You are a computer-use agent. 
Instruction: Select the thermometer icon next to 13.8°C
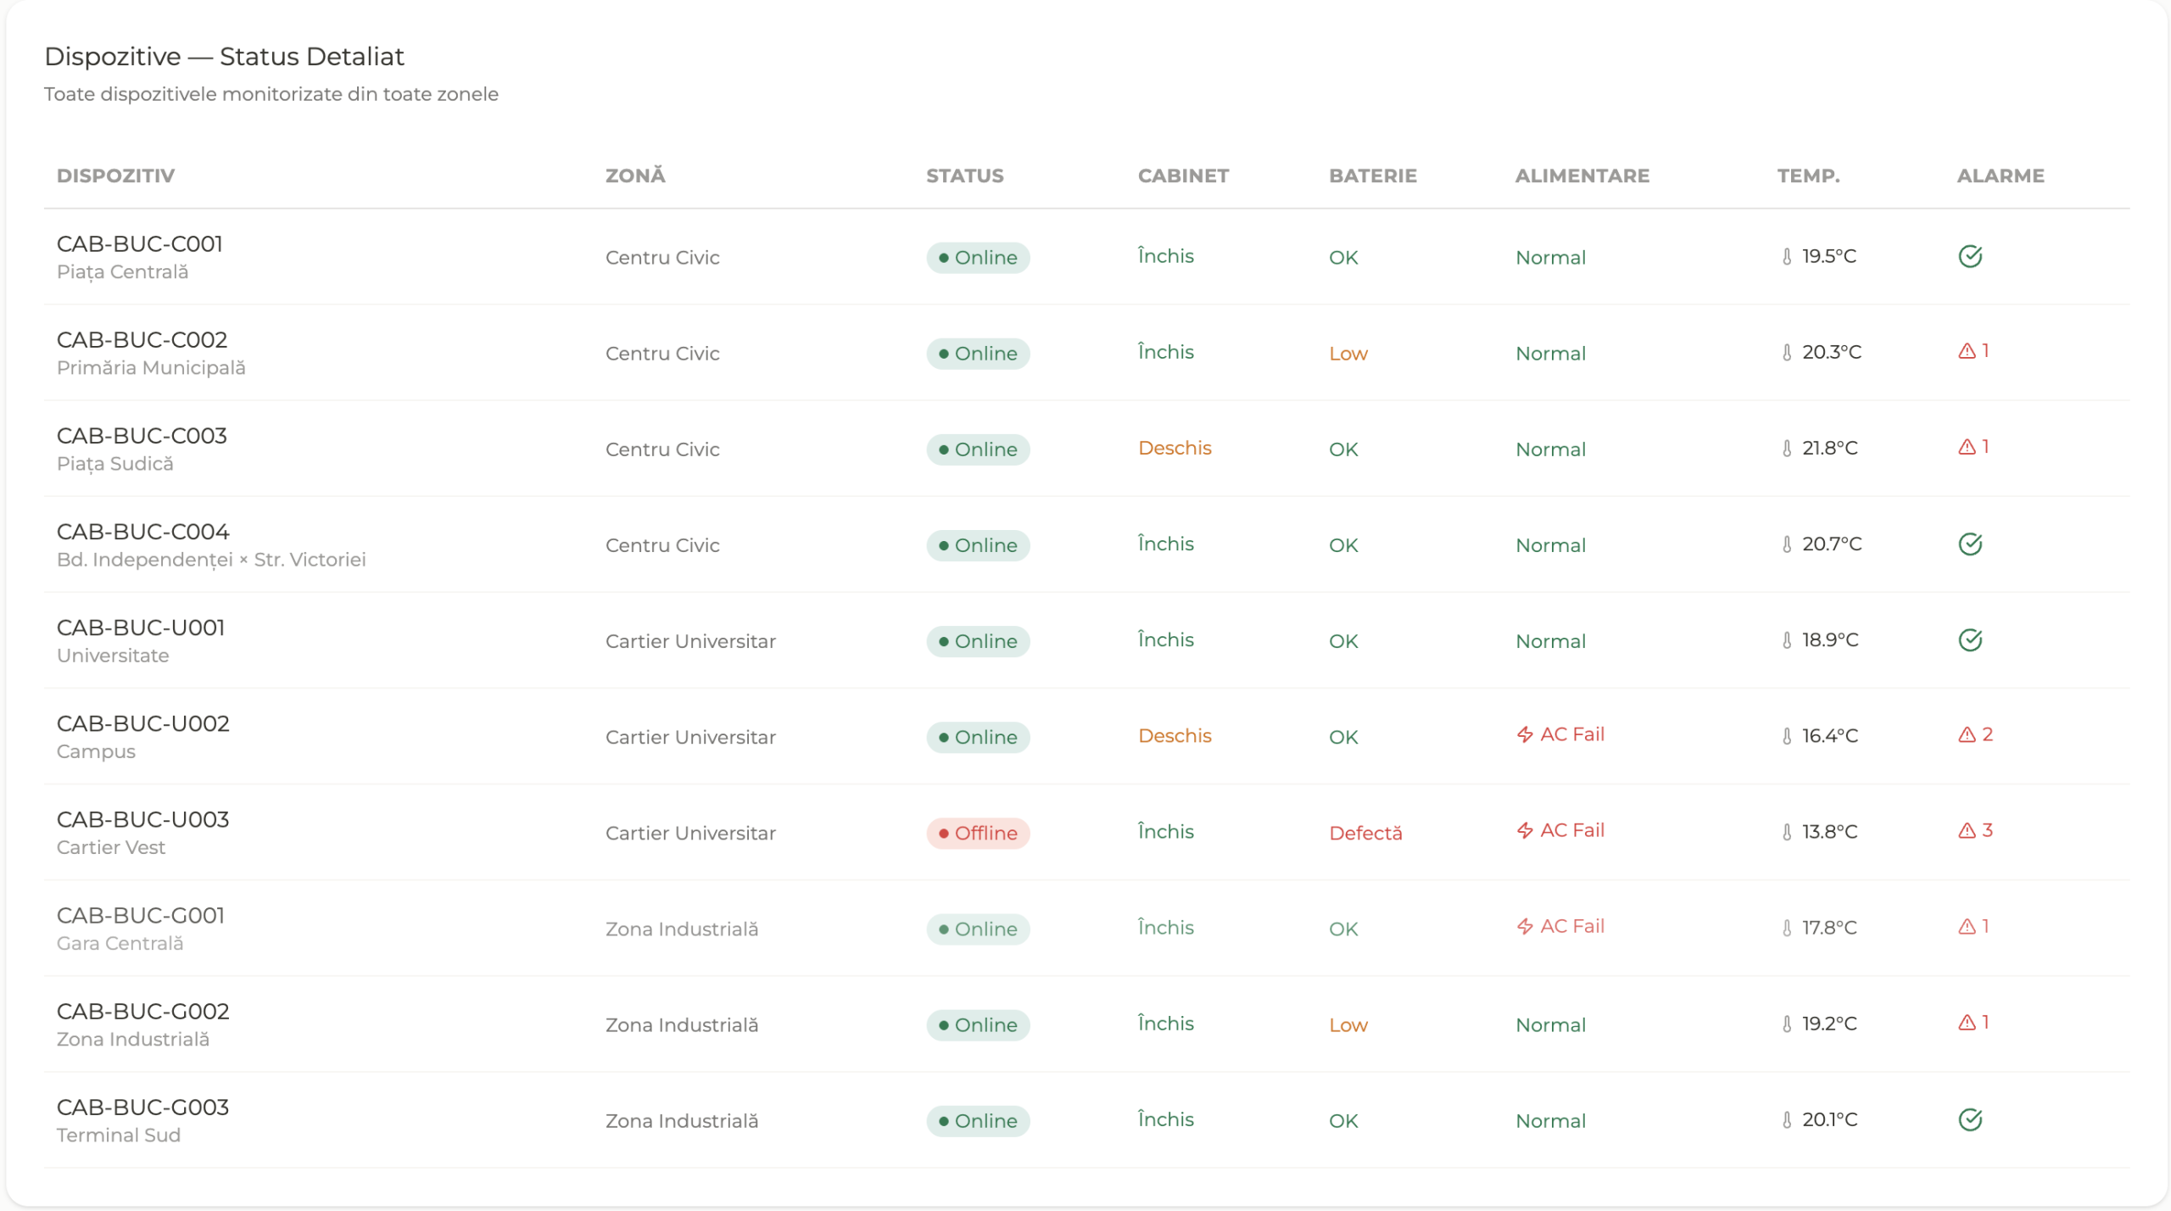(1787, 832)
